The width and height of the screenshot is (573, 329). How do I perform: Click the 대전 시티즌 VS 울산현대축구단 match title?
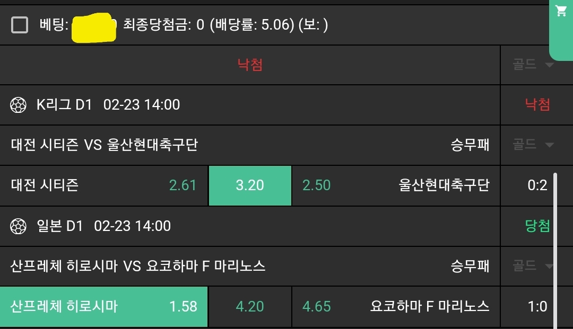pyautogui.click(x=104, y=145)
